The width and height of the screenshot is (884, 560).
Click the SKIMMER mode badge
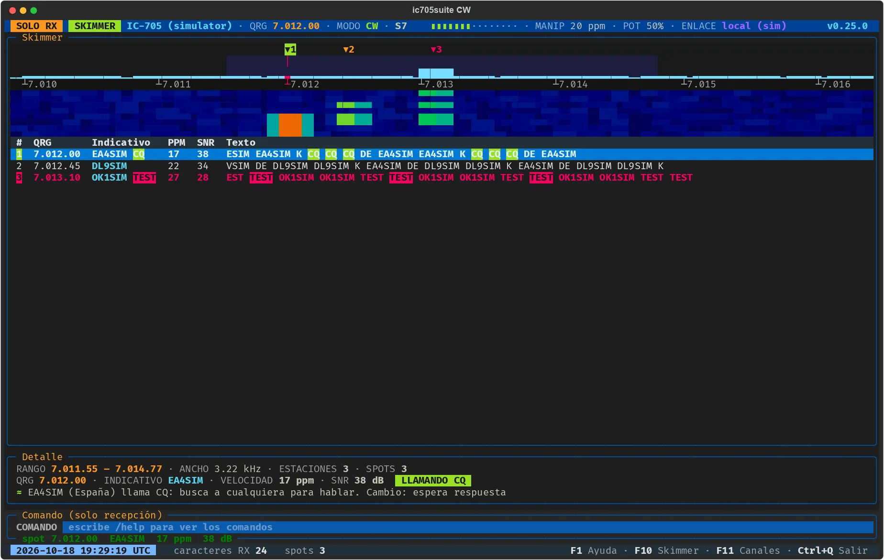pyautogui.click(x=95, y=26)
